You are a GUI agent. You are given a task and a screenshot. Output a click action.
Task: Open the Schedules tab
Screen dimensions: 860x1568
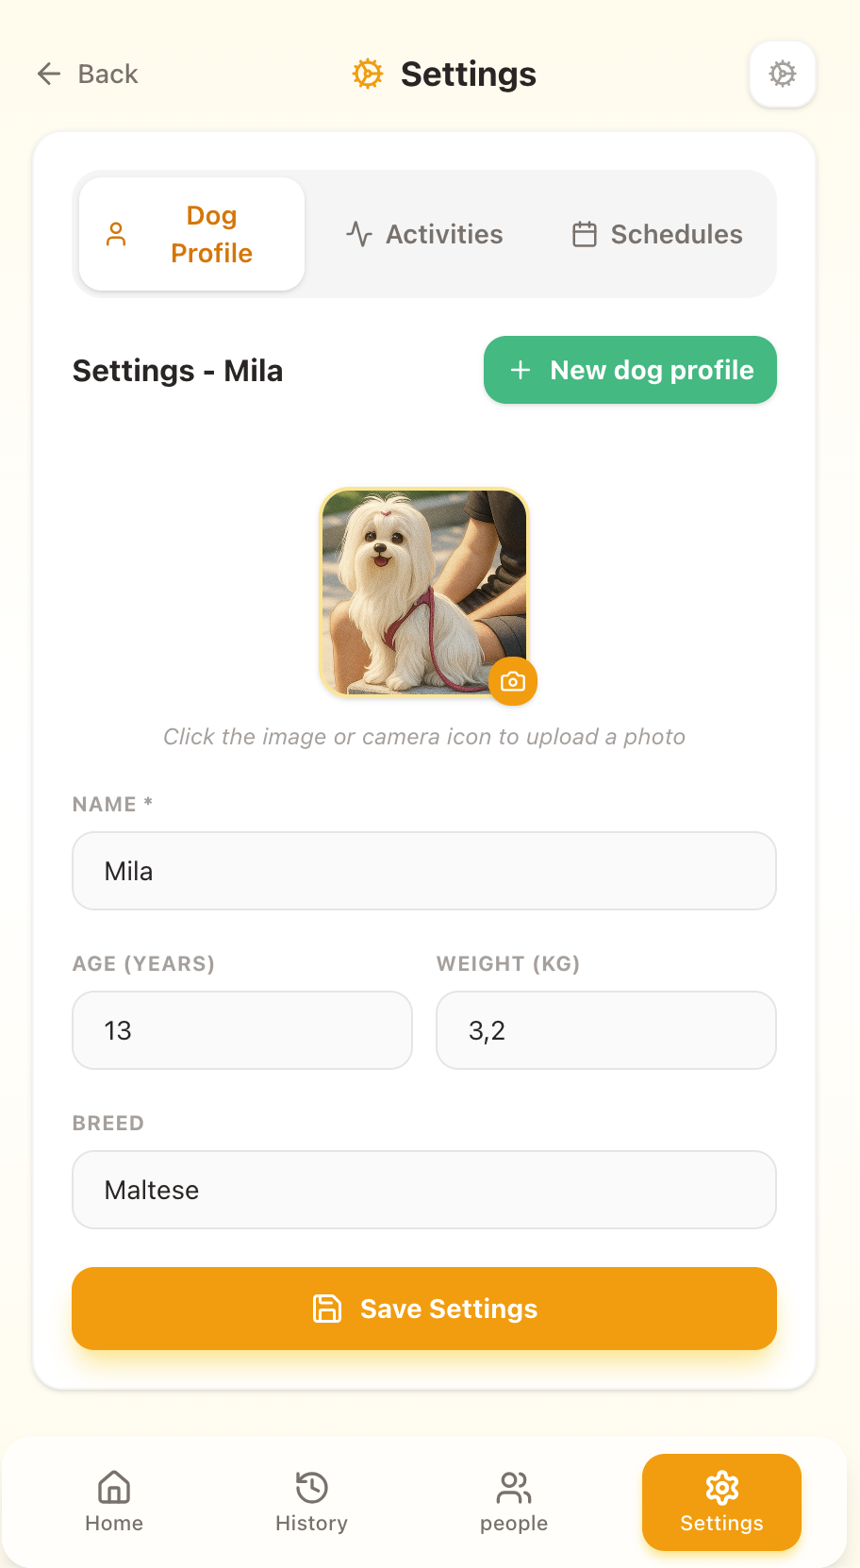[655, 234]
